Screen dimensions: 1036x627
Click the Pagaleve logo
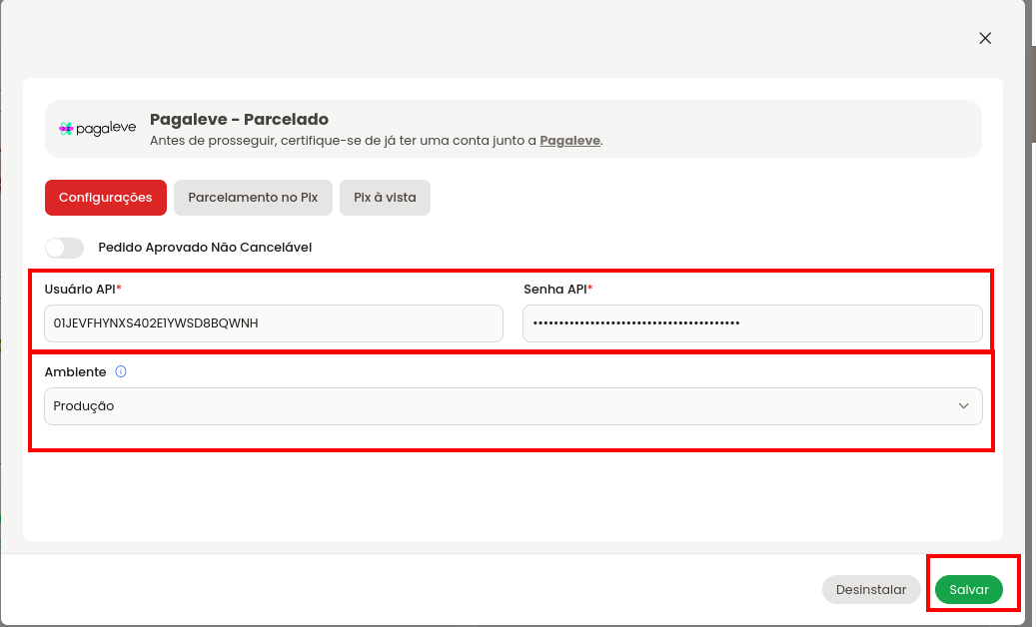pyautogui.click(x=98, y=128)
